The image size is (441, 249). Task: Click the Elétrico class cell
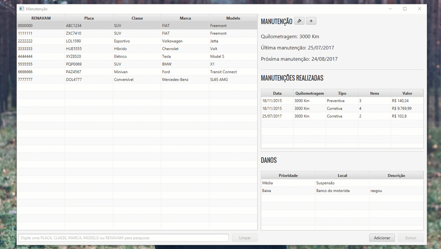137,56
